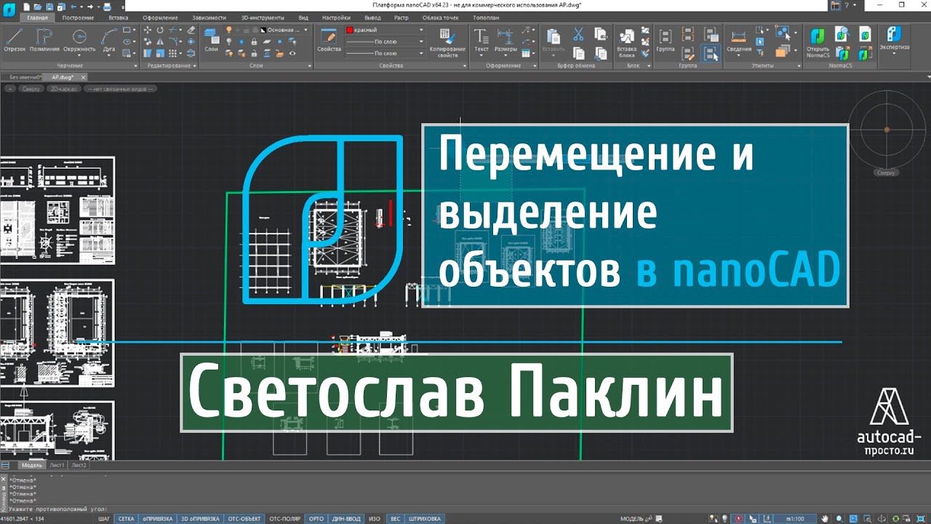Toggle оПРИВЯЗКА object snap
This screenshot has width=931, height=524.
click(157, 519)
